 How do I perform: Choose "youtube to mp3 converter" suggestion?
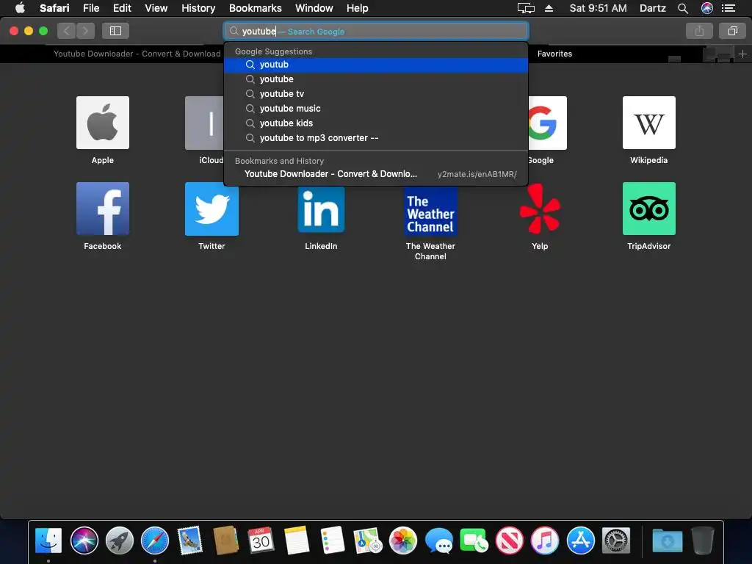(x=376, y=138)
